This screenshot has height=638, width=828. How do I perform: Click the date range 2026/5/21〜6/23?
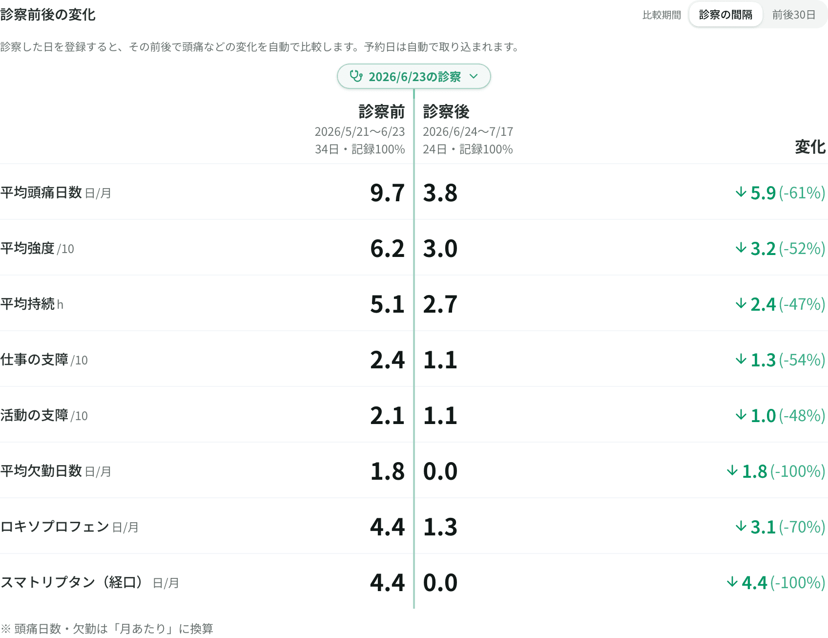coord(360,132)
